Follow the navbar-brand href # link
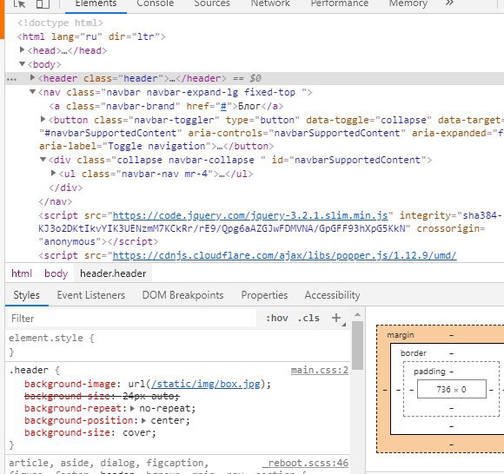Image resolution: width=504 pixels, height=474 pixels. (x=223, y=106)
